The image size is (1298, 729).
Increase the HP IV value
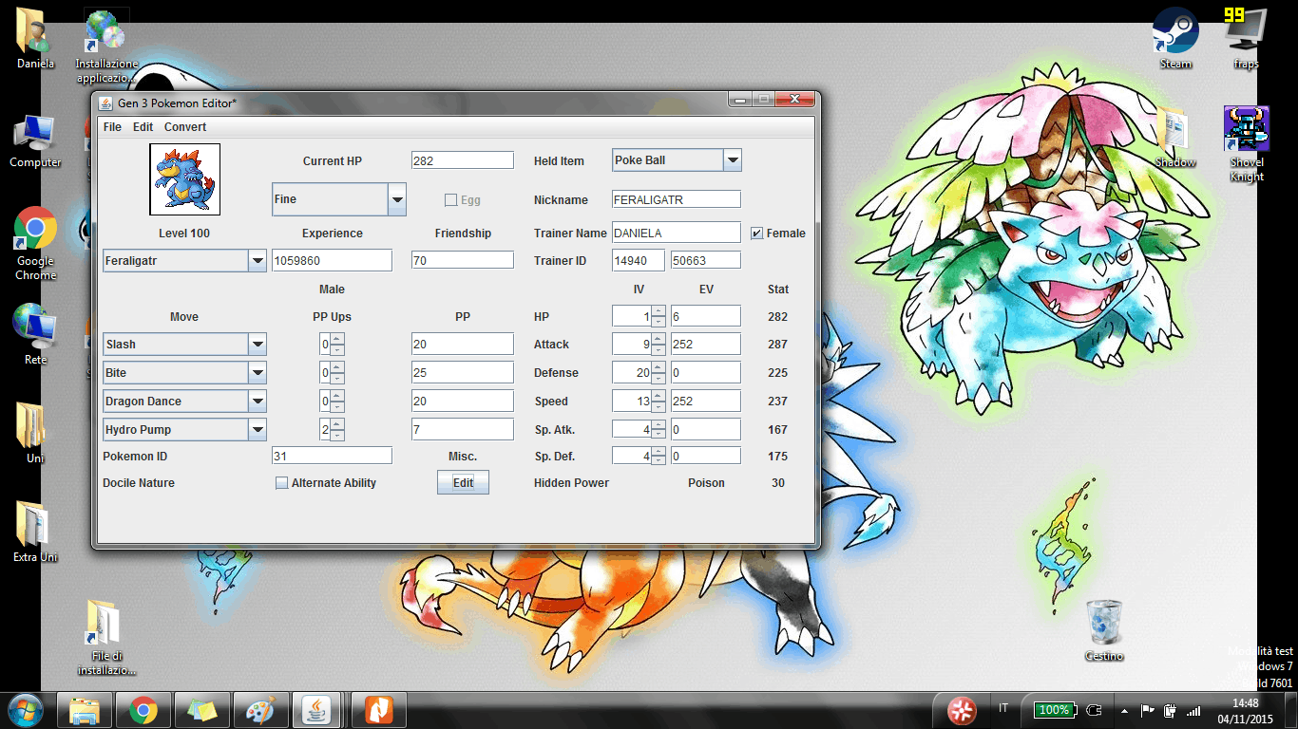(x=659, y=311)
